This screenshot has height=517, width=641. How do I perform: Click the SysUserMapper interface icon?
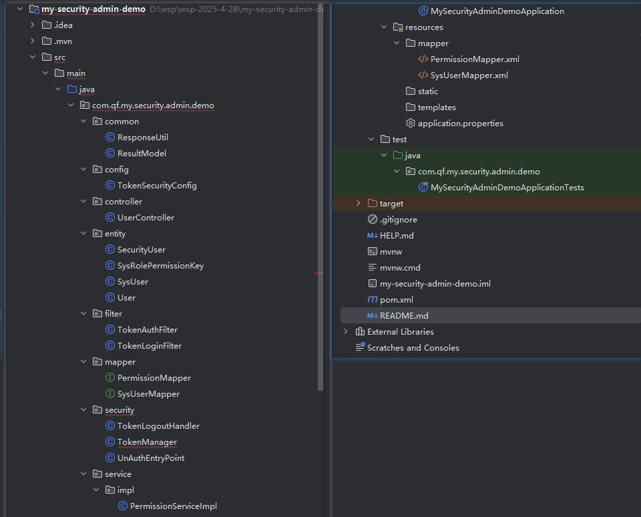(110, 393)
